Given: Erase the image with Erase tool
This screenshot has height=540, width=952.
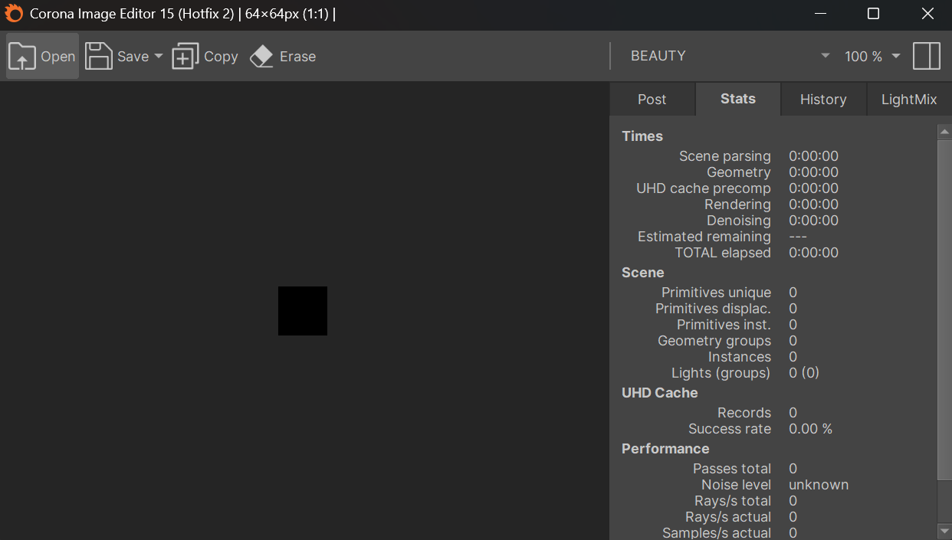Looking at the screenshot, I should click(283, 56).
